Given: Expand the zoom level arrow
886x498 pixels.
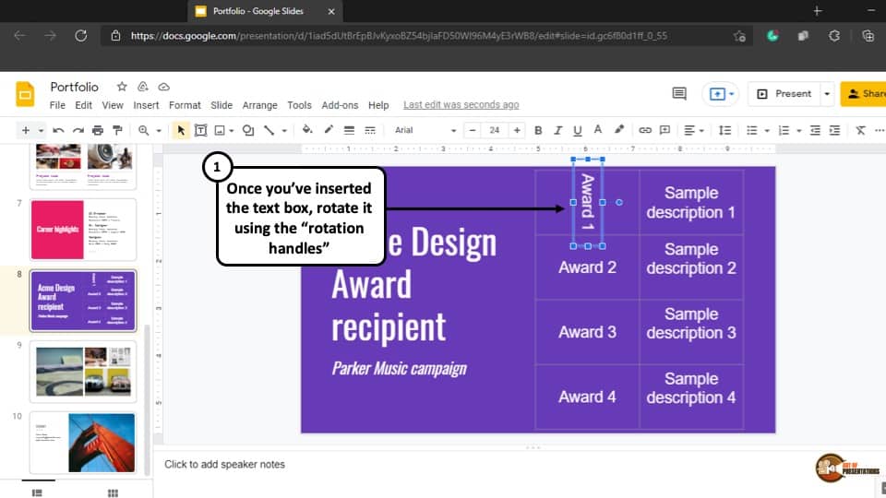Looking at the screenshot, I should (159, 131).
